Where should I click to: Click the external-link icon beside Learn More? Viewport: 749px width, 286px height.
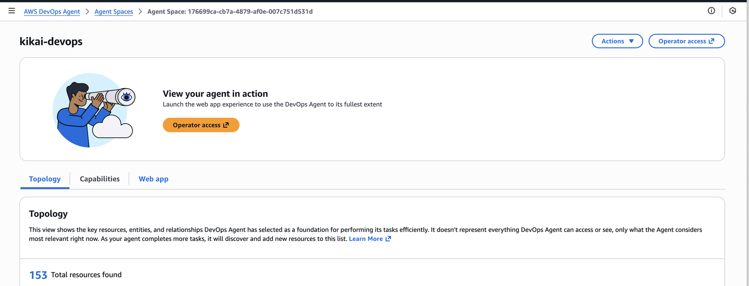[388, 239]
